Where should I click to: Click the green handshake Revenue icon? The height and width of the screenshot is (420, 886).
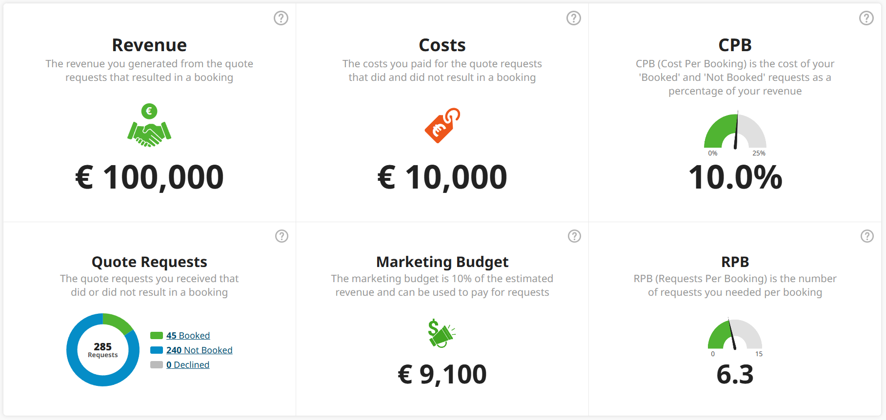(149, 127)
